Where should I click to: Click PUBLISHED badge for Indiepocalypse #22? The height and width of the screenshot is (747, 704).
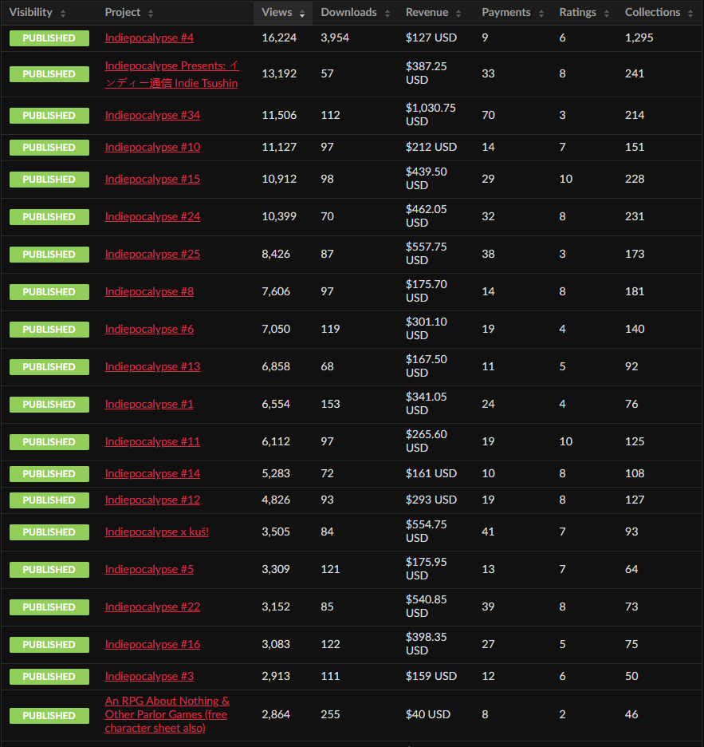pos(49,607)
